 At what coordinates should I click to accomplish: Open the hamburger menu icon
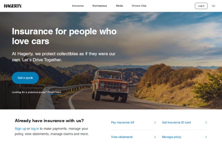[x=213, y=6]
